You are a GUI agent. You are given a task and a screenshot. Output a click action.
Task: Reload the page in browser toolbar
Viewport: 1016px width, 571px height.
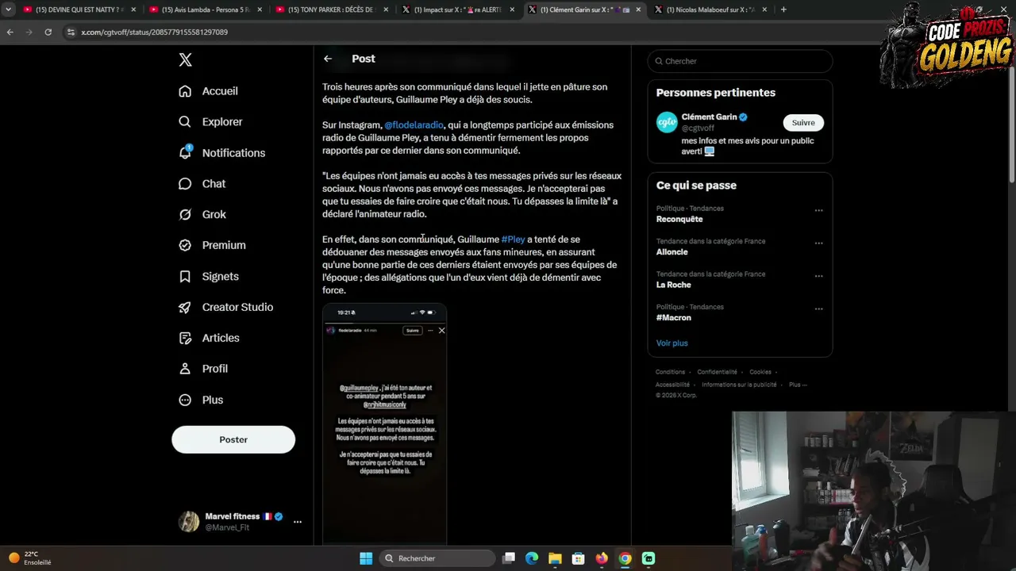(x=48, y=32)
